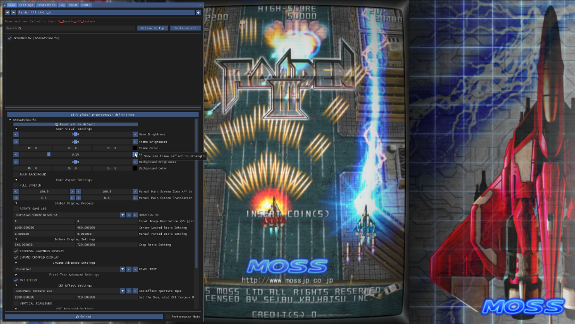Toggle Performance Mode checkbox

[x=168, y=317]
